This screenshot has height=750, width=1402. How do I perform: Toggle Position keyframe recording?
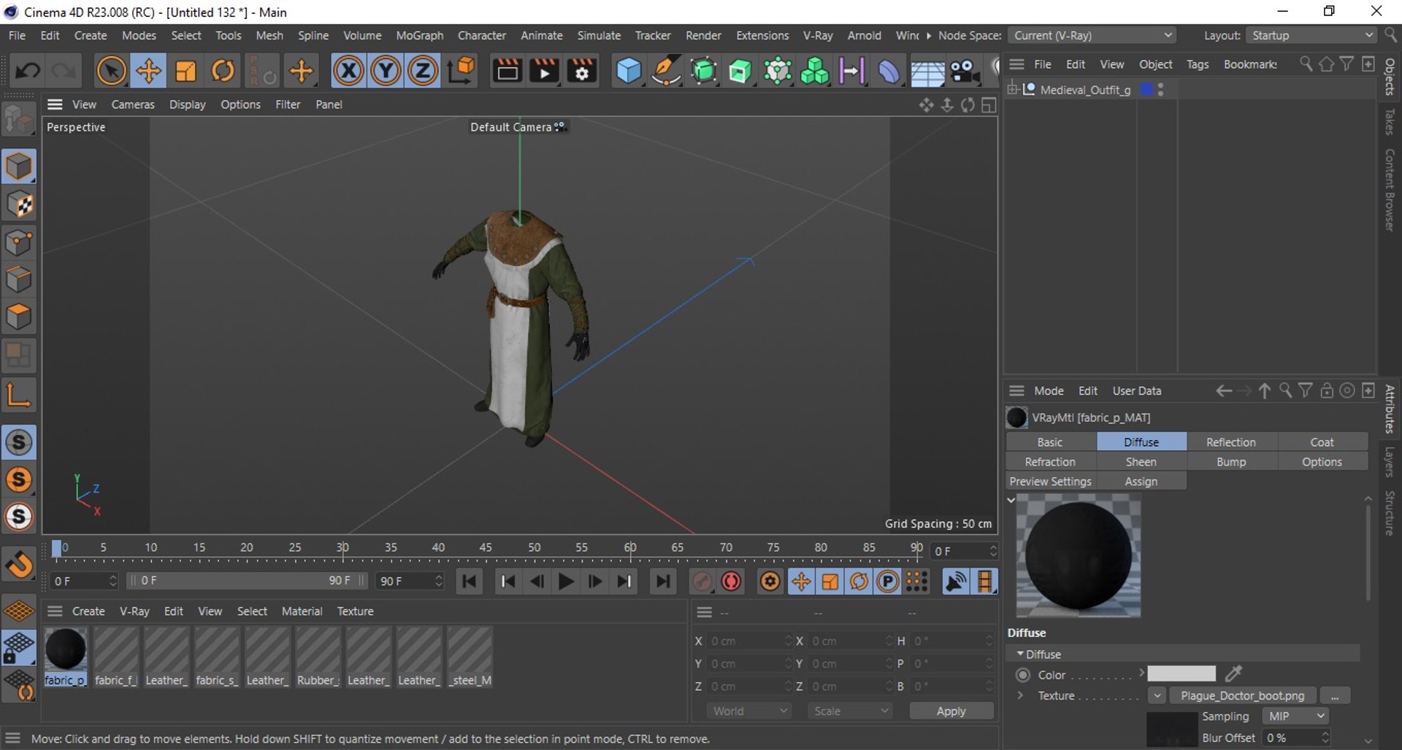pos(801,581)
